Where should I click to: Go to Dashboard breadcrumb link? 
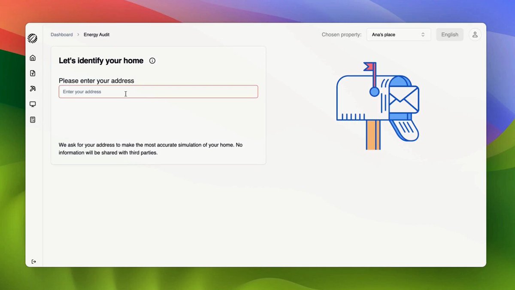point(62,35)
